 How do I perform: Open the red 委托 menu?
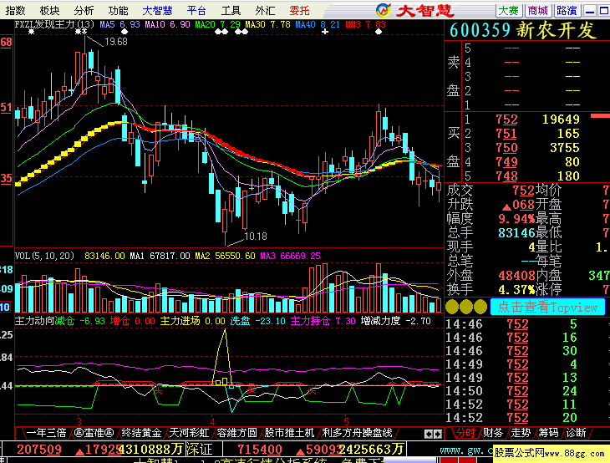click(x=299, y=10)
